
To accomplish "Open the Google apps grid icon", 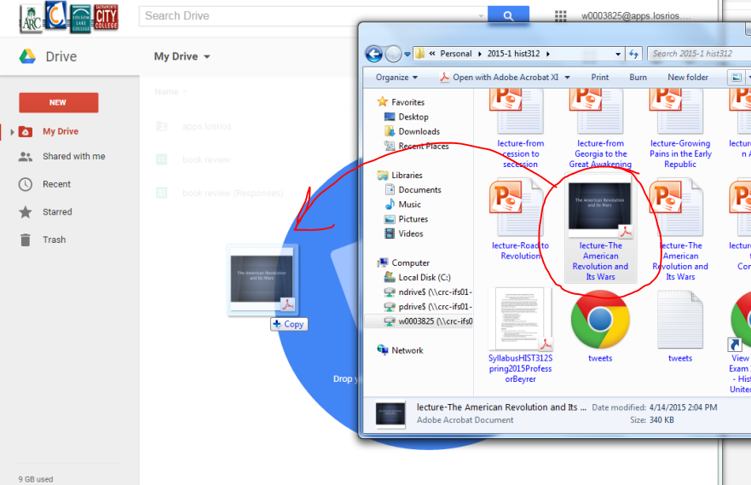I will (x=560, y=16).
